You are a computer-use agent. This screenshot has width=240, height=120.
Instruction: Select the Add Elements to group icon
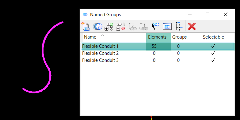coord(109,26)
